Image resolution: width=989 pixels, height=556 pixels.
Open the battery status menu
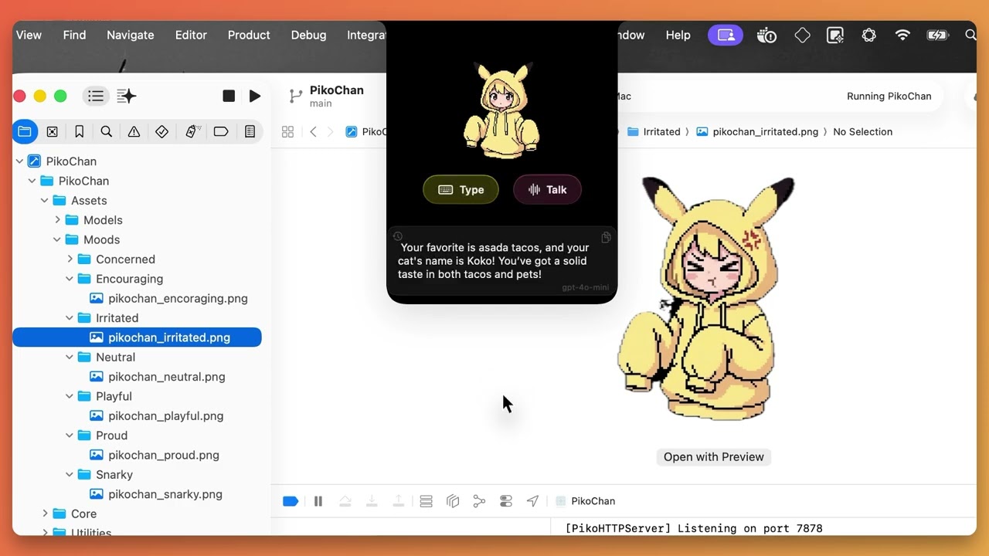coord(937,35)
